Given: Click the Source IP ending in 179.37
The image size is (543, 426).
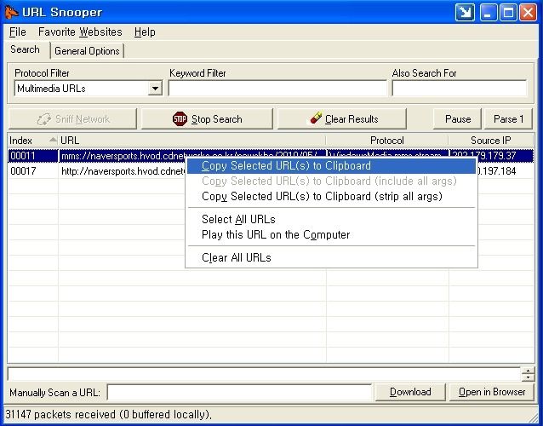Looking at the screenshot, I should click(x=491, y=156).
